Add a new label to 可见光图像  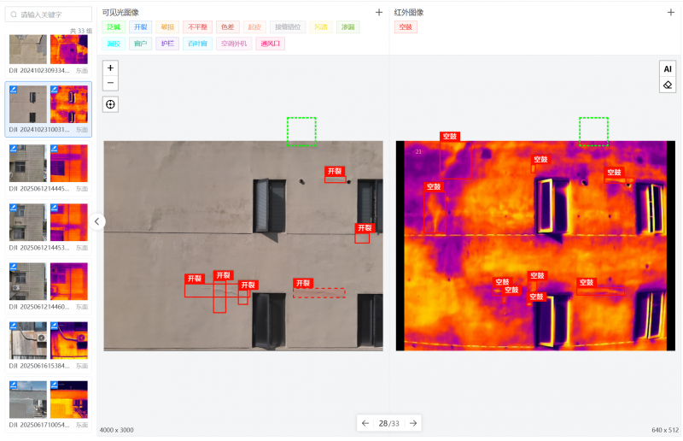[379, 12]
